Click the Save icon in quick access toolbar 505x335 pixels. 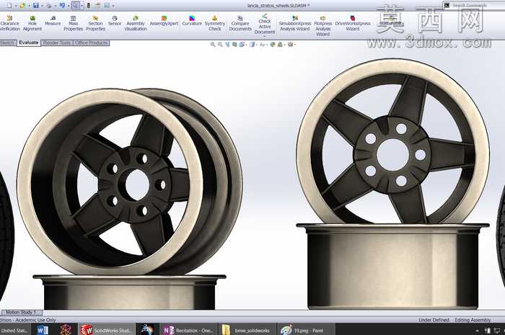point(36,6)
